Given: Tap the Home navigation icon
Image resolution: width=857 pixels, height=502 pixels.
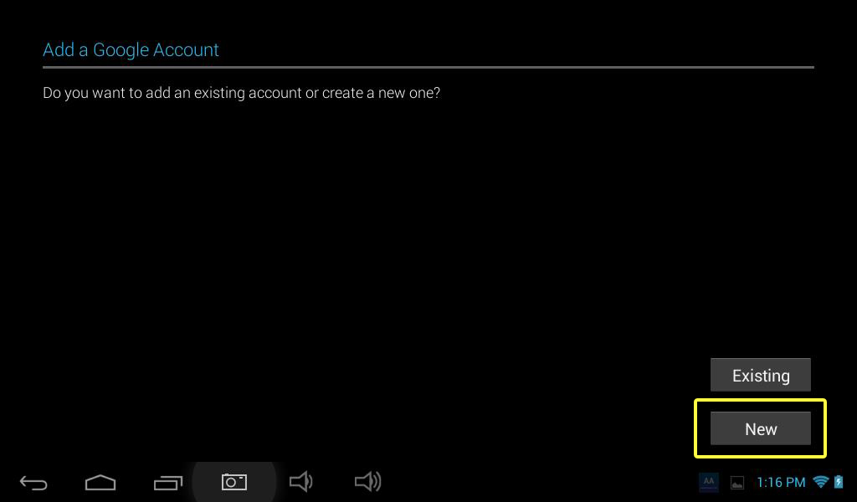Looking at the screenshot, I should tap(100, 482).
